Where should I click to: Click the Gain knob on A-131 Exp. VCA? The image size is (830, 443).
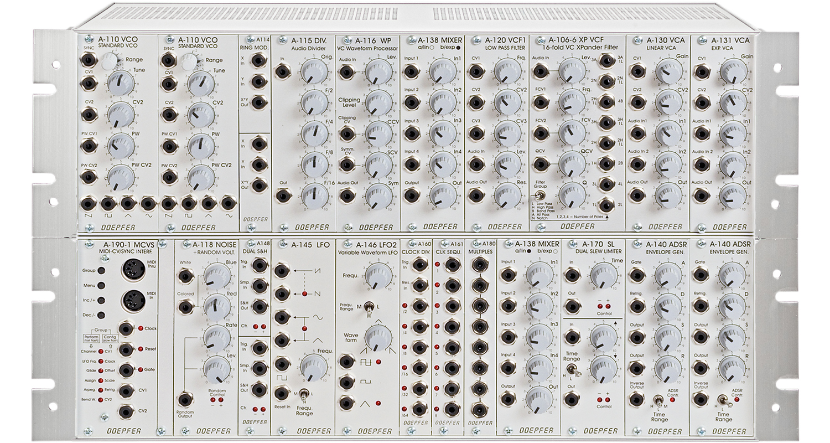734,71
